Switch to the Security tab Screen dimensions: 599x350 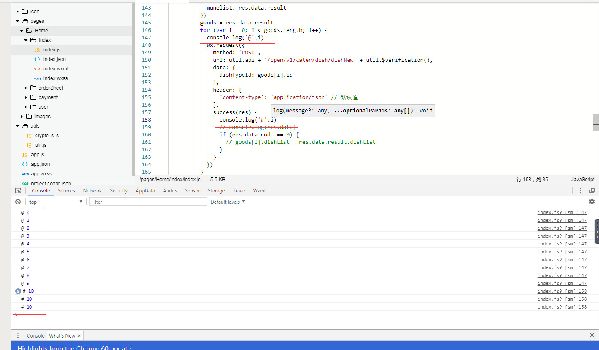point(118,191)
